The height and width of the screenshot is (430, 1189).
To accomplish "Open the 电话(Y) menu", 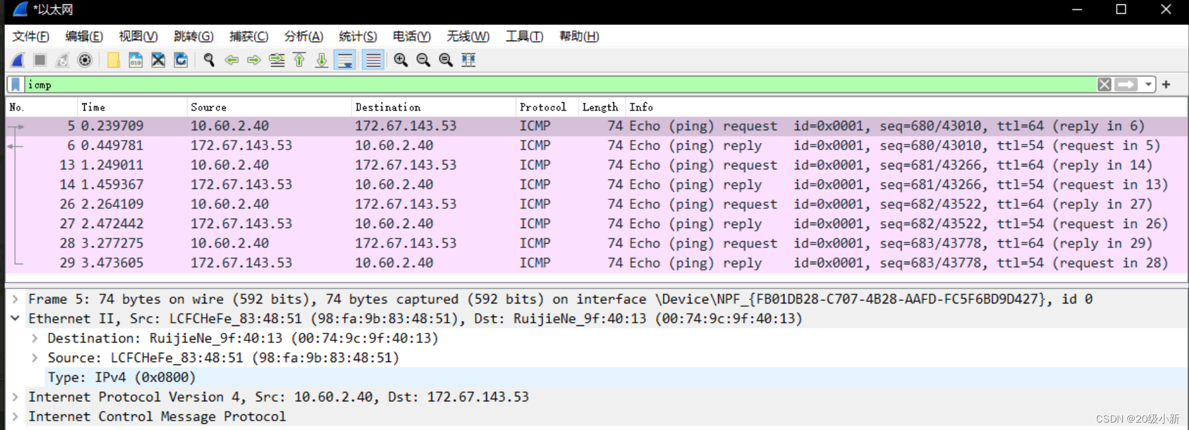I will (x=412, y=36).
